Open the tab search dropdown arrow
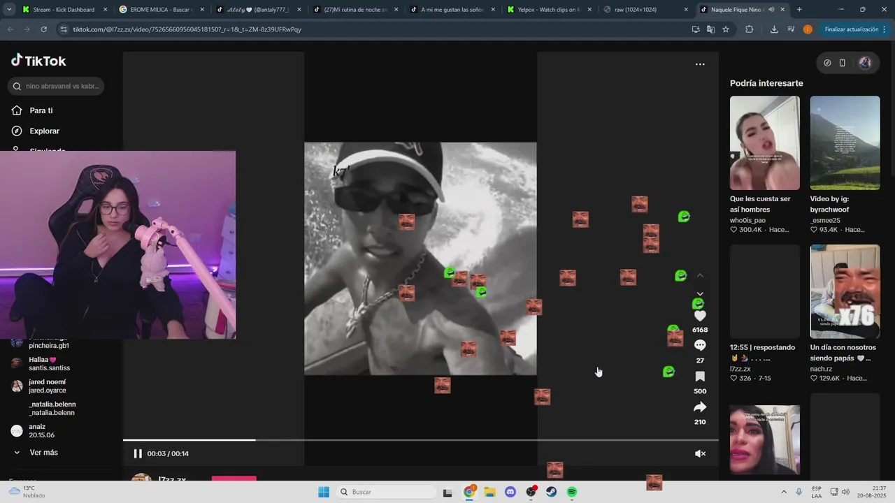Viewport: 895px width, 503px height. tap(8, 10)
